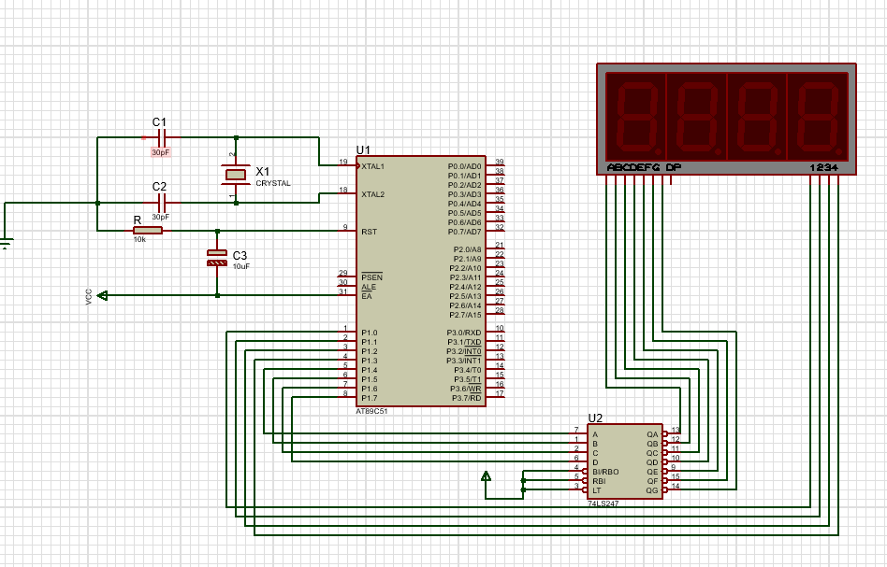Click the P3.7/RD pin label
The width and height of the screenshot is (887, 567).
tap(467, 399)
